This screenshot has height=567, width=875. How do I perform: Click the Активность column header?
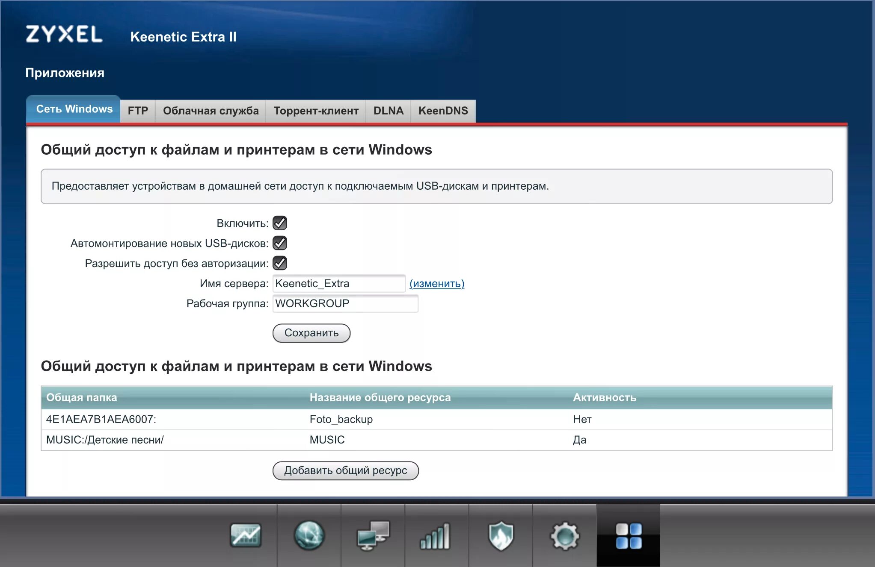coord(605,397)
